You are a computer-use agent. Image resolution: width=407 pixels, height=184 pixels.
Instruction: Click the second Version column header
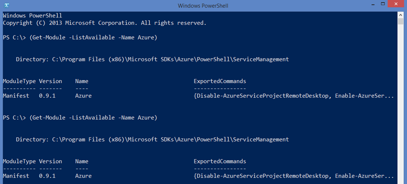[x=50, y=161]
